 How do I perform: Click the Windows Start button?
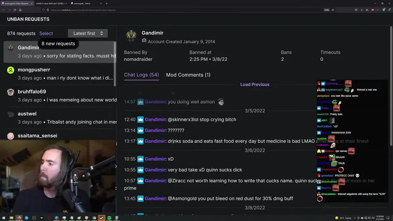tap(4, 218)
